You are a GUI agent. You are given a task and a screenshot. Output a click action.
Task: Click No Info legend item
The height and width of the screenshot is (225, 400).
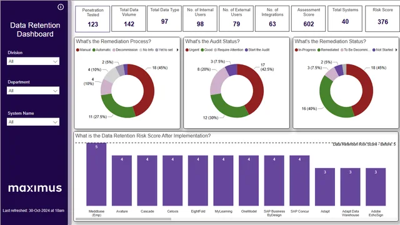point(146,50)
